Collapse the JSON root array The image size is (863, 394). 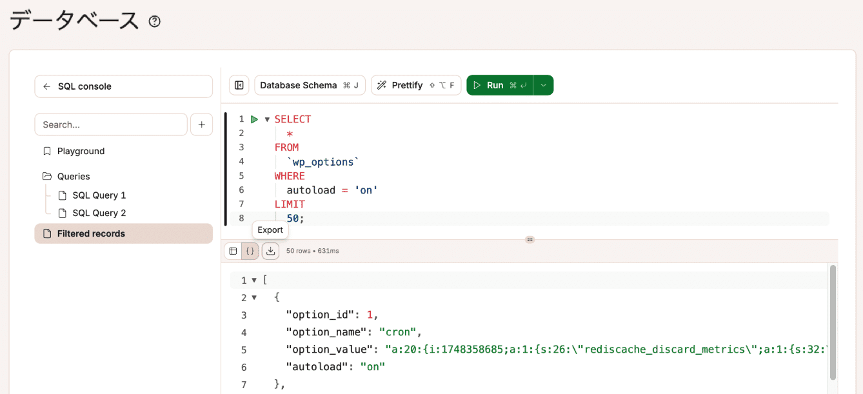click(254, 281)
